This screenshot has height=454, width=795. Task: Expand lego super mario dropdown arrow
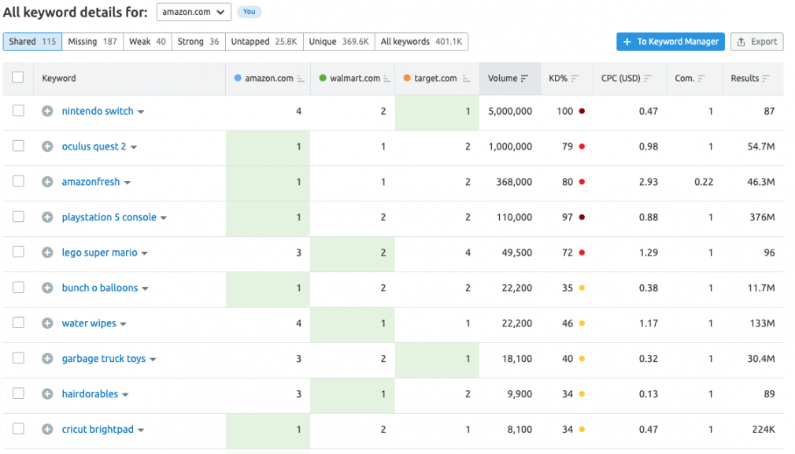pyautogui.click(x=145, y=253)
